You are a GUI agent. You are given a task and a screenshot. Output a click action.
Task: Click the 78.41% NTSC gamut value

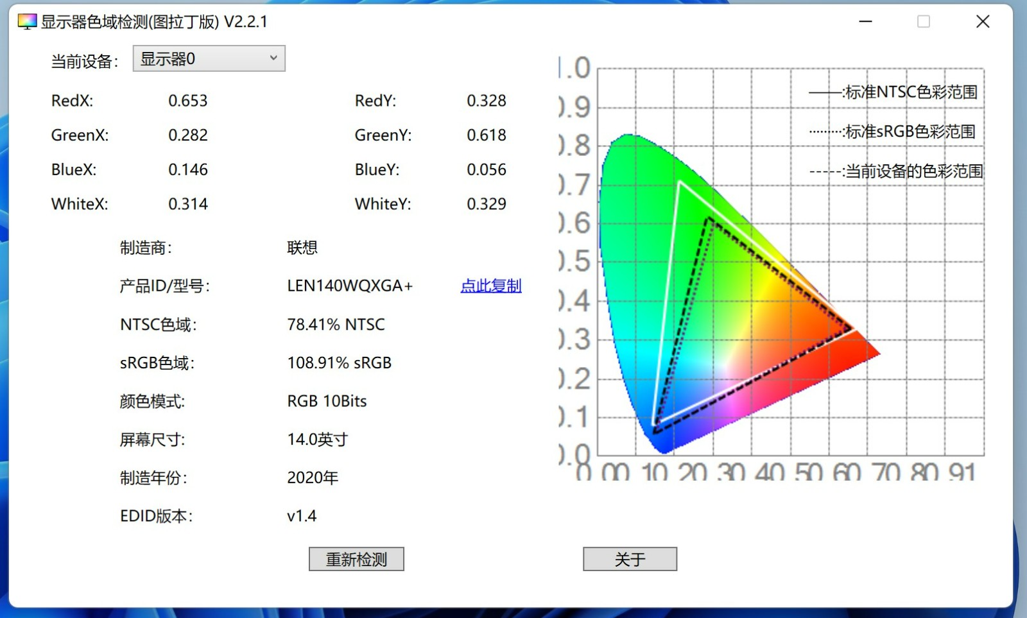[336, 325]
